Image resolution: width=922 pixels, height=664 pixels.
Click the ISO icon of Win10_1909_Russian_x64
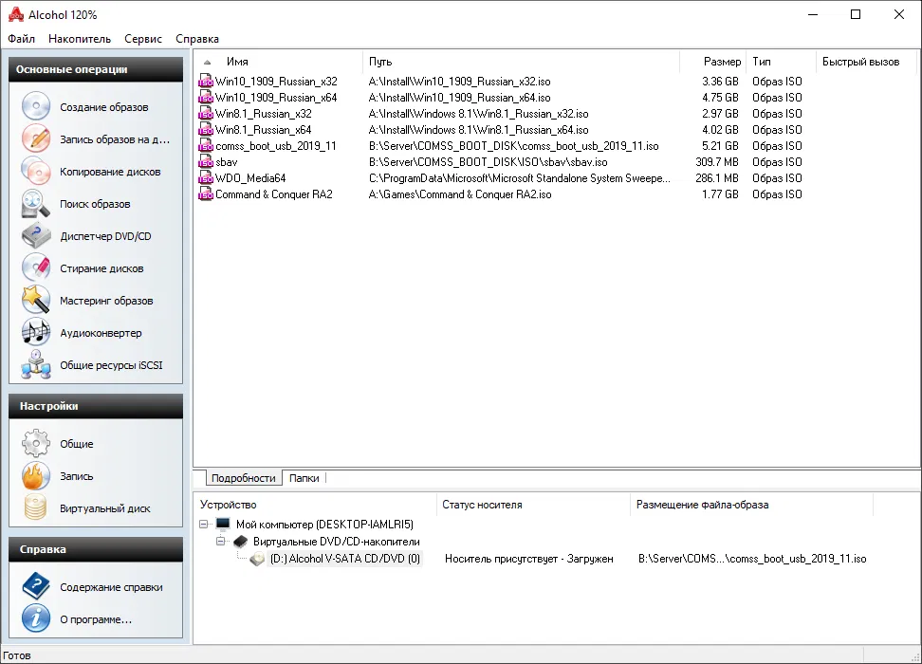[205, 97]
